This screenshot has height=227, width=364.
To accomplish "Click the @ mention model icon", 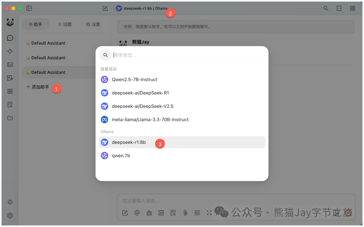I will [137, 213].
